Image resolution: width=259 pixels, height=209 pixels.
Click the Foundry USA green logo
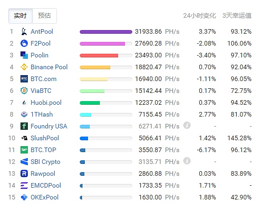point(24,126)
